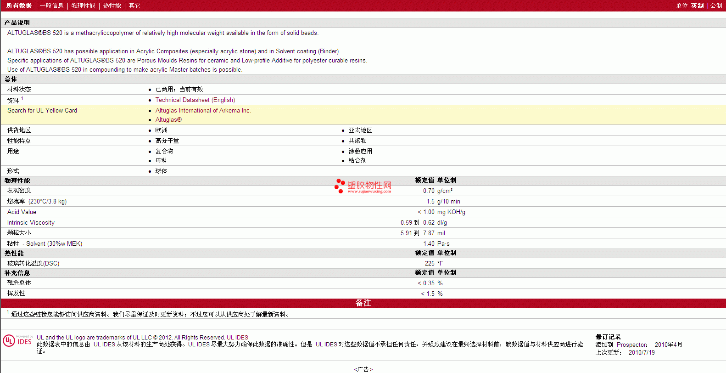This screenshot has width=726, height=373.
Task: Click the 修订记录 heading in footer
Action: pos(608,337)
